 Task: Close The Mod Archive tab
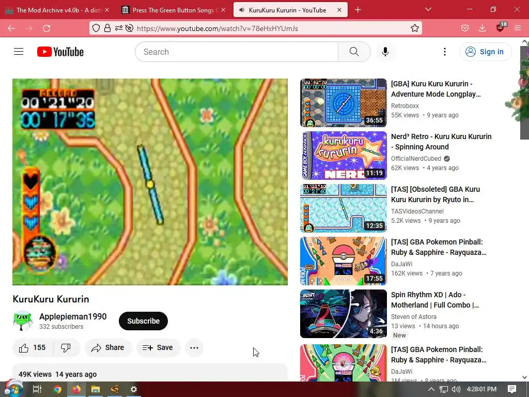[x=107, y=10]
